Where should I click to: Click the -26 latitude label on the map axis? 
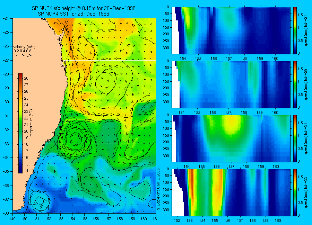coord(6,46)
